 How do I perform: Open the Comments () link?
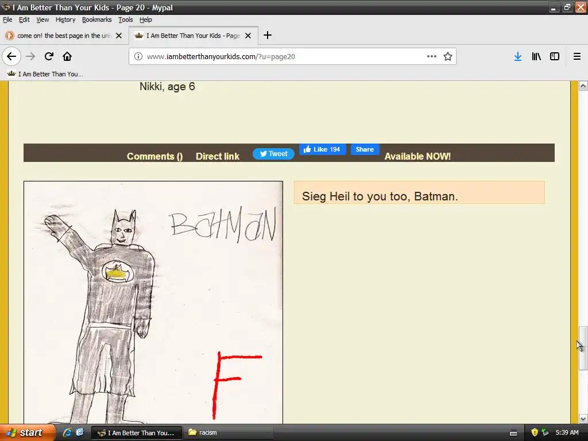[155, 156]
